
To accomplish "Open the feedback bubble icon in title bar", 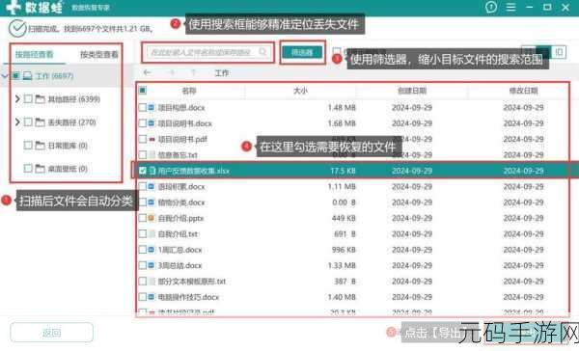I will point(491,7).
